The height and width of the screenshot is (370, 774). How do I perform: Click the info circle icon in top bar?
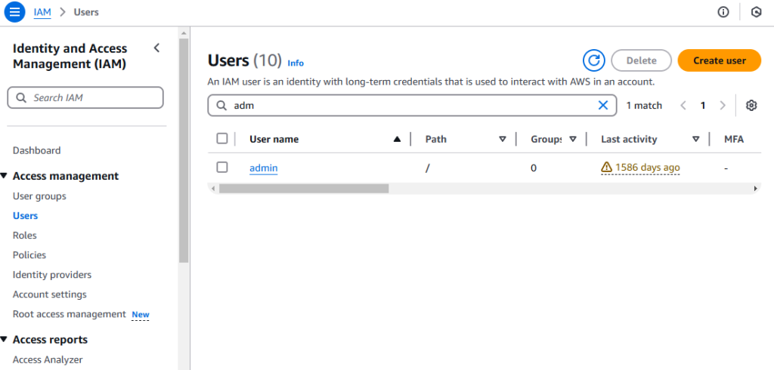[x=723, y=12]
